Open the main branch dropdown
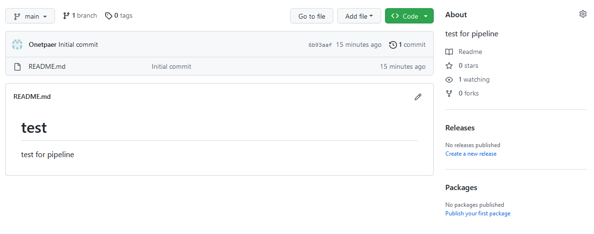 coord(30,16)
